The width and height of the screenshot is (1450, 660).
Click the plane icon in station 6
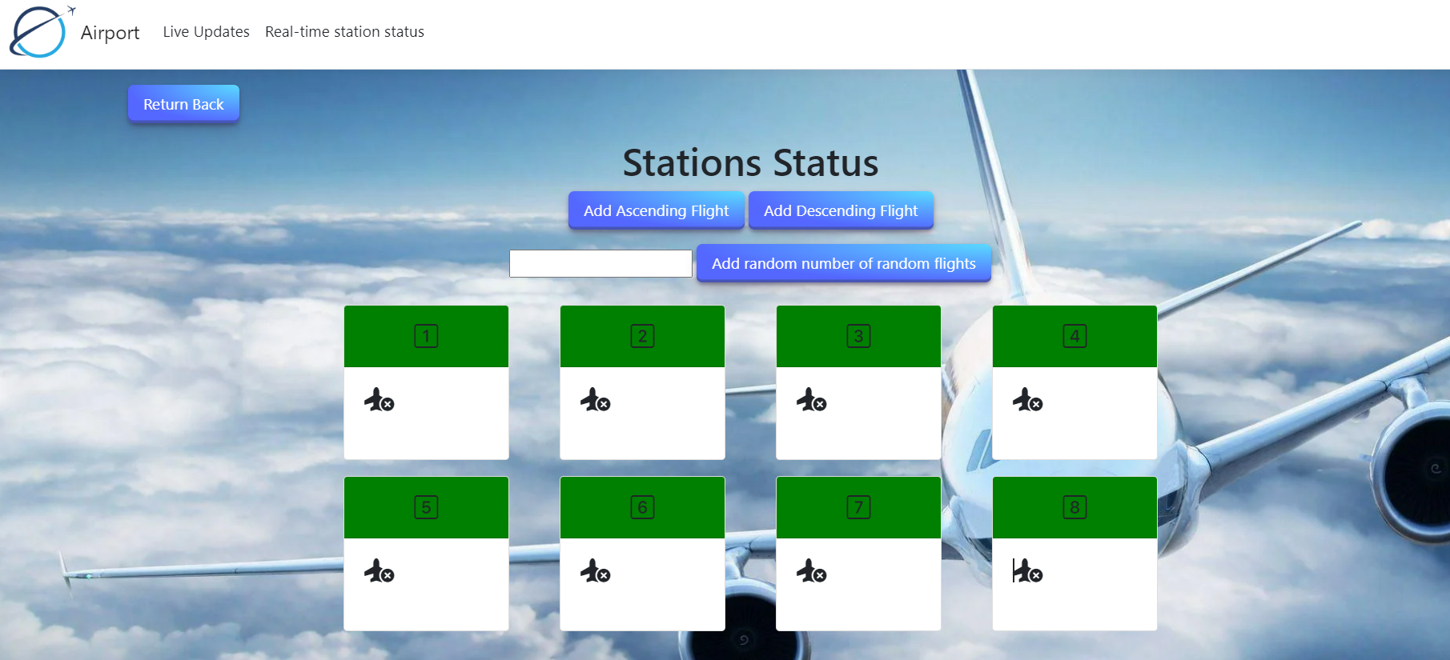click(596, 570)
